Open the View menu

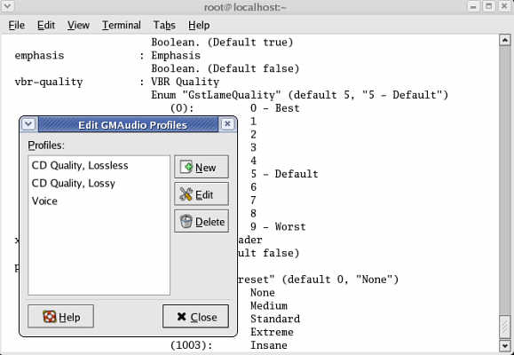[78, 25]
